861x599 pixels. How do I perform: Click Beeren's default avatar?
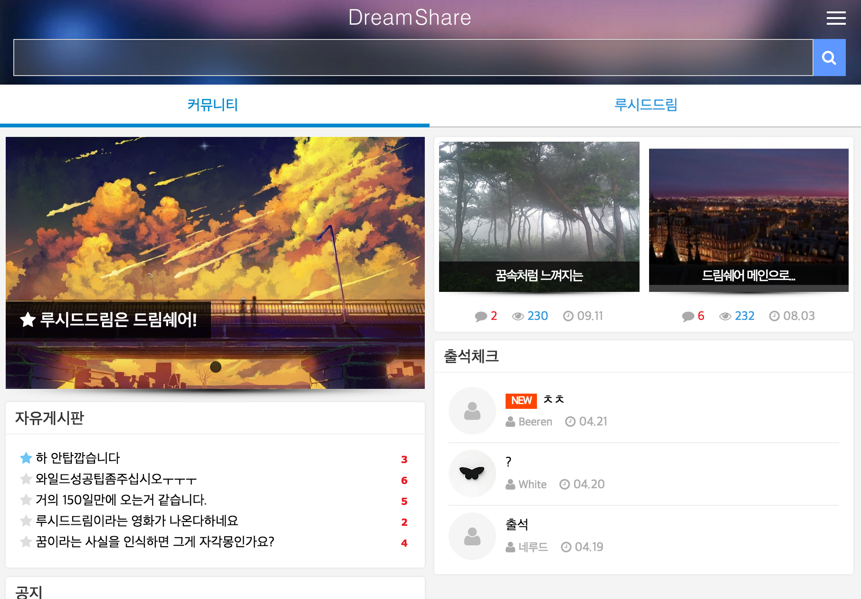click(x=472, y=411)
